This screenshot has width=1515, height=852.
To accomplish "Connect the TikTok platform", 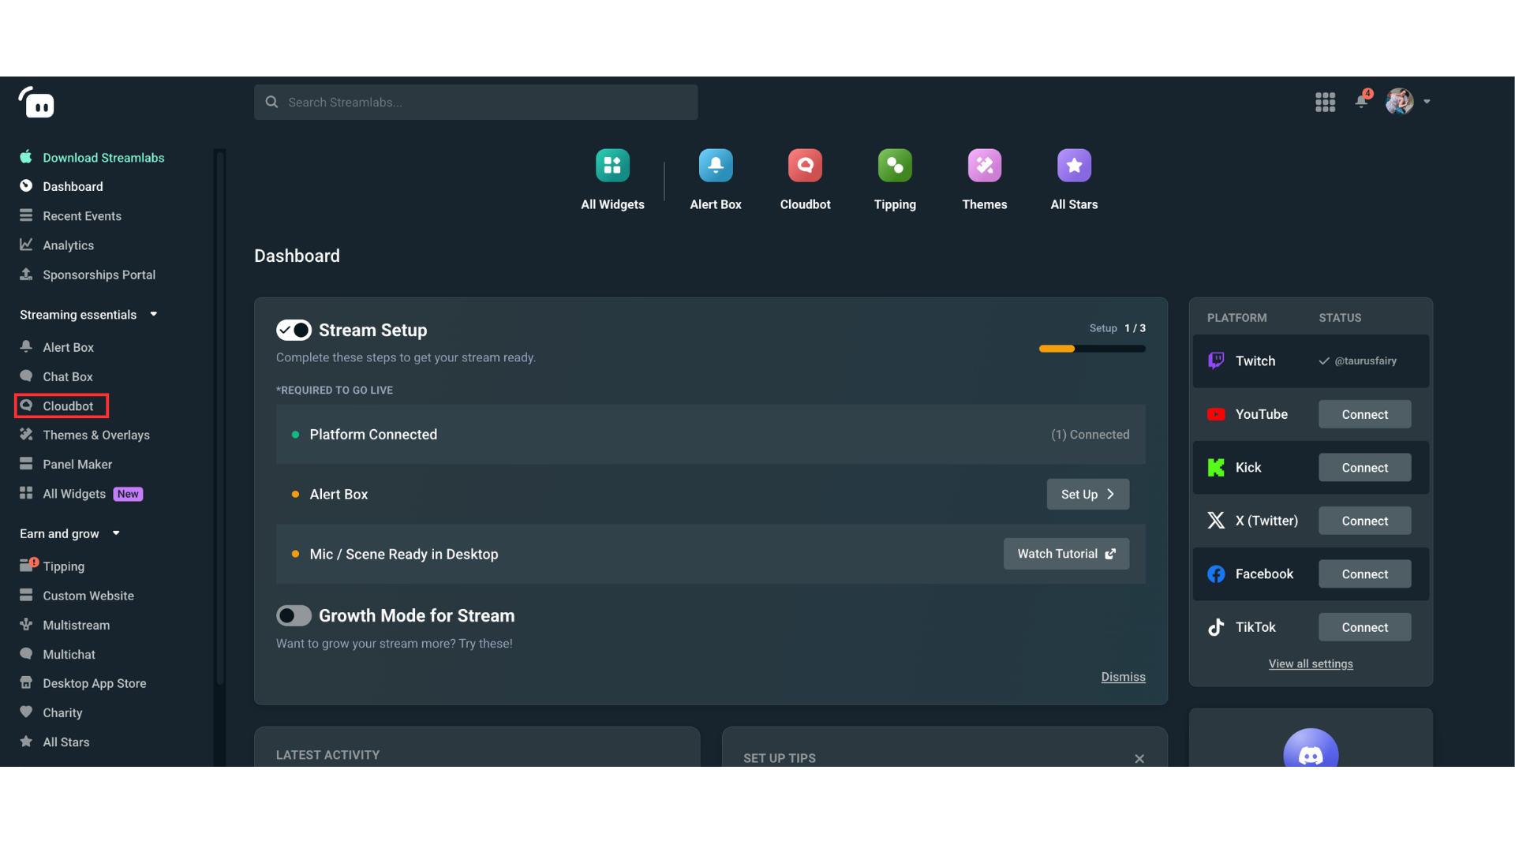I will coord(1364,627).
